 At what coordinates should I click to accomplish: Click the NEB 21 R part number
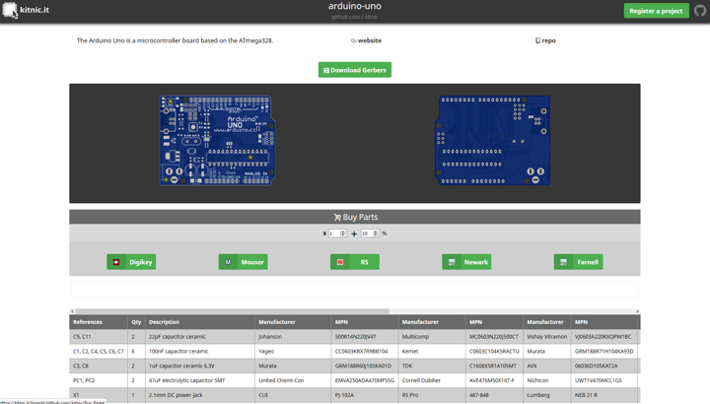586,395
